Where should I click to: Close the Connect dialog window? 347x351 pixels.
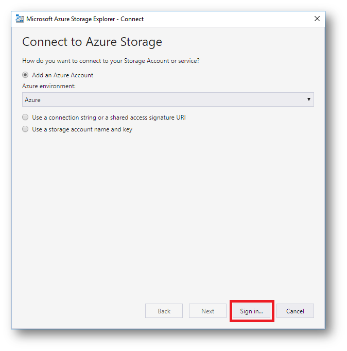click(x=317, y=19)
